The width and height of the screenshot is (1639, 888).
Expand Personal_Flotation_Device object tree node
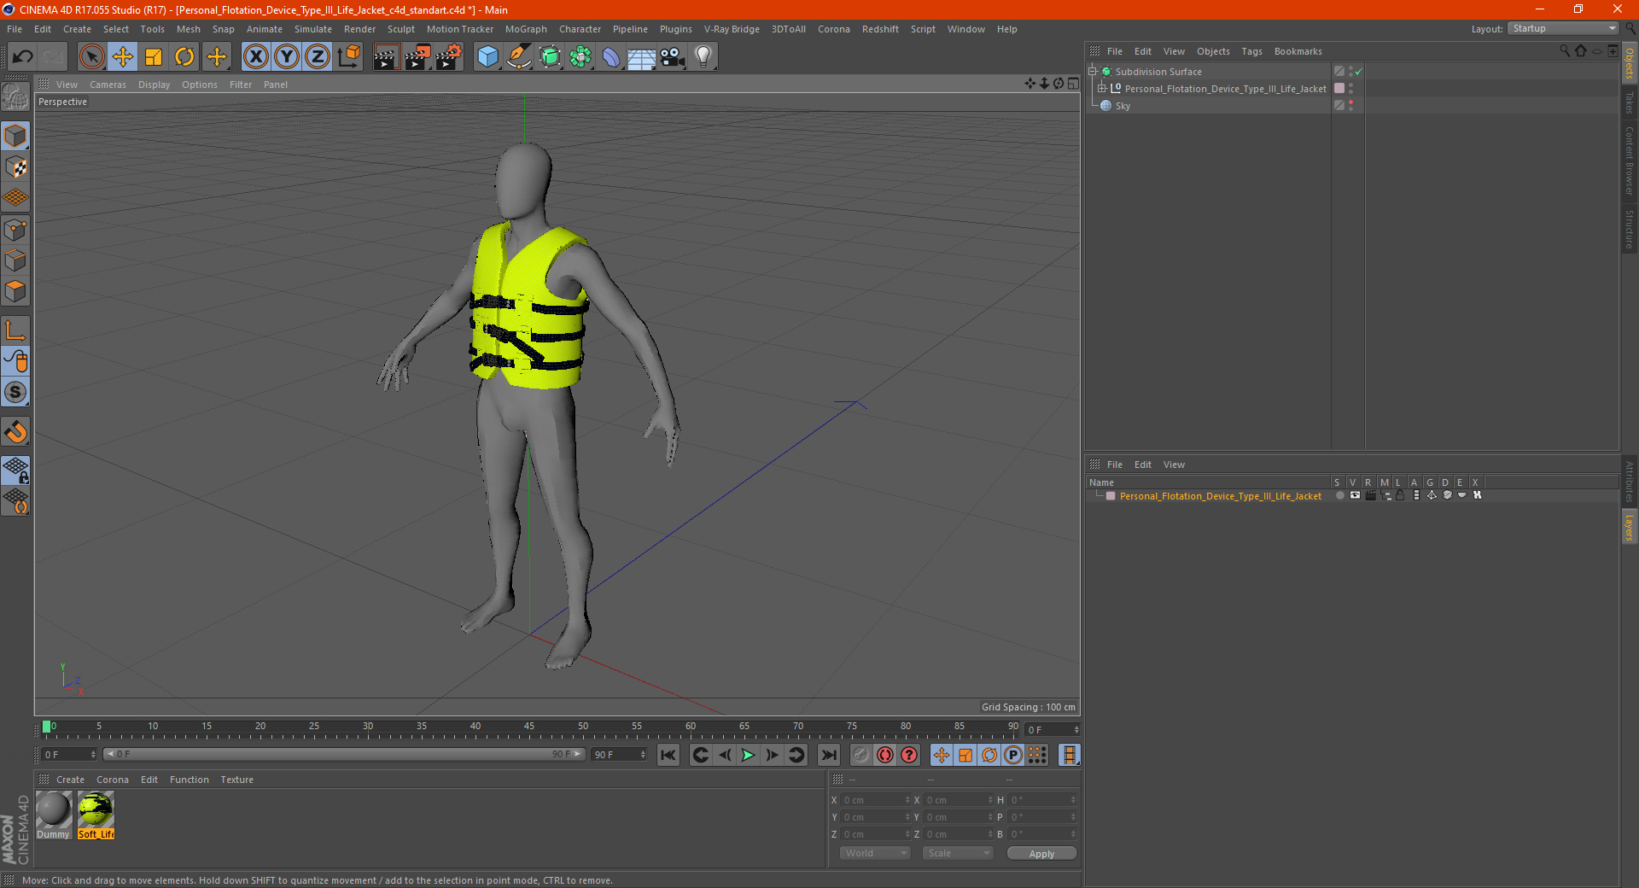tap(1102, 88)
